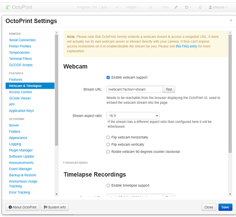Open Folders settings
The image size is (236, 217).
[x=15, y=132]
